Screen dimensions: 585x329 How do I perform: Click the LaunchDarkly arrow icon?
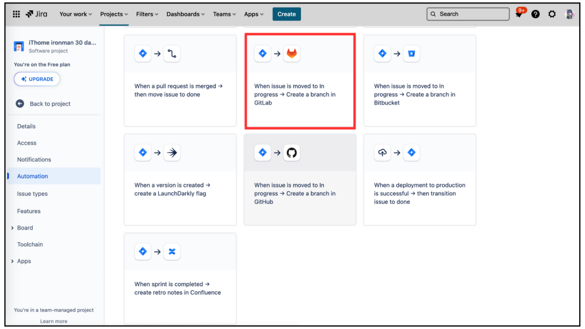pyautogui.click(x=172, y=152)
